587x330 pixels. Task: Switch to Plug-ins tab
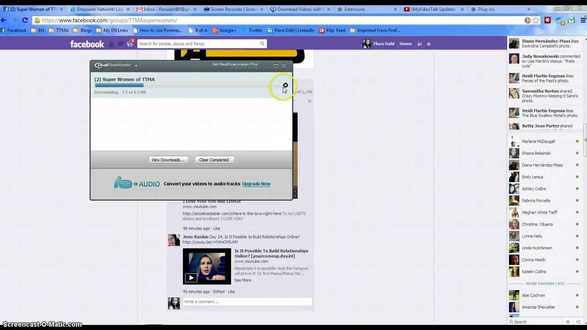click(500, 9)
